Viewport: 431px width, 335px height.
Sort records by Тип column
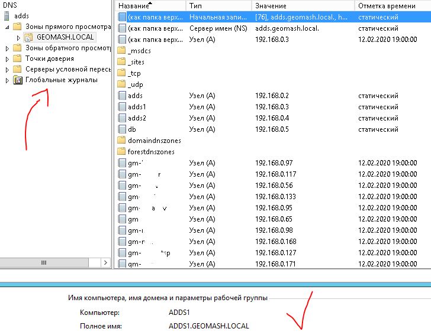click(219, 5)
